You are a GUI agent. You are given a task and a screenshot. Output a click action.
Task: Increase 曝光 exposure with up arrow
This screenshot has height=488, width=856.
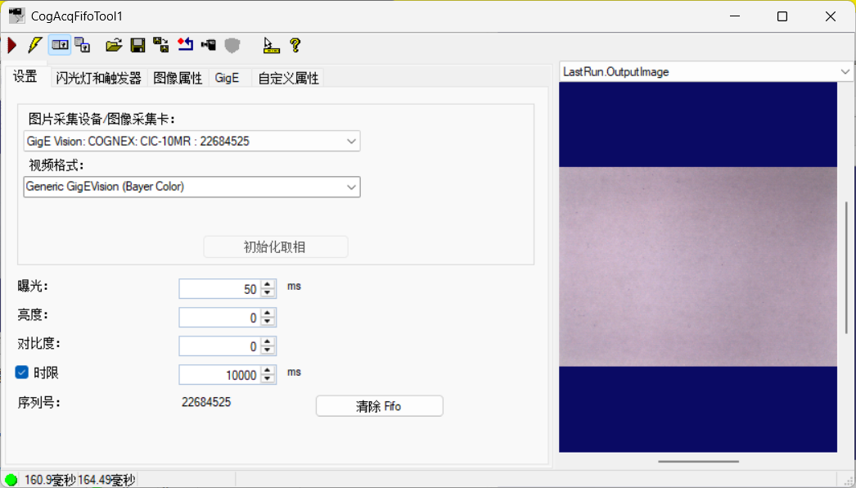click(x=268, y=284)
